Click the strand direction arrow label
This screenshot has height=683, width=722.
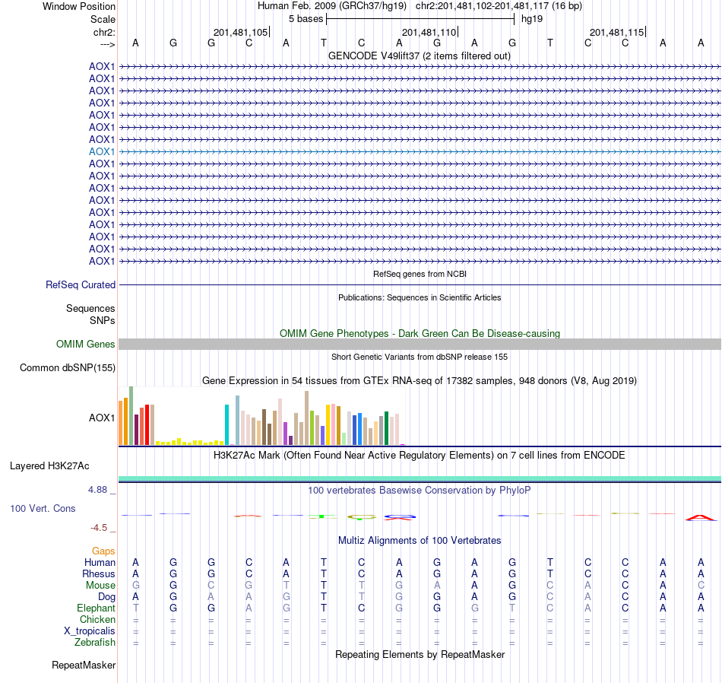[107, 44]
